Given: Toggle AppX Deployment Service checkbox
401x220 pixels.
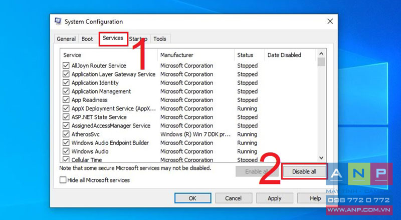Looking at the screenshot, I should (x=66, y=108).
